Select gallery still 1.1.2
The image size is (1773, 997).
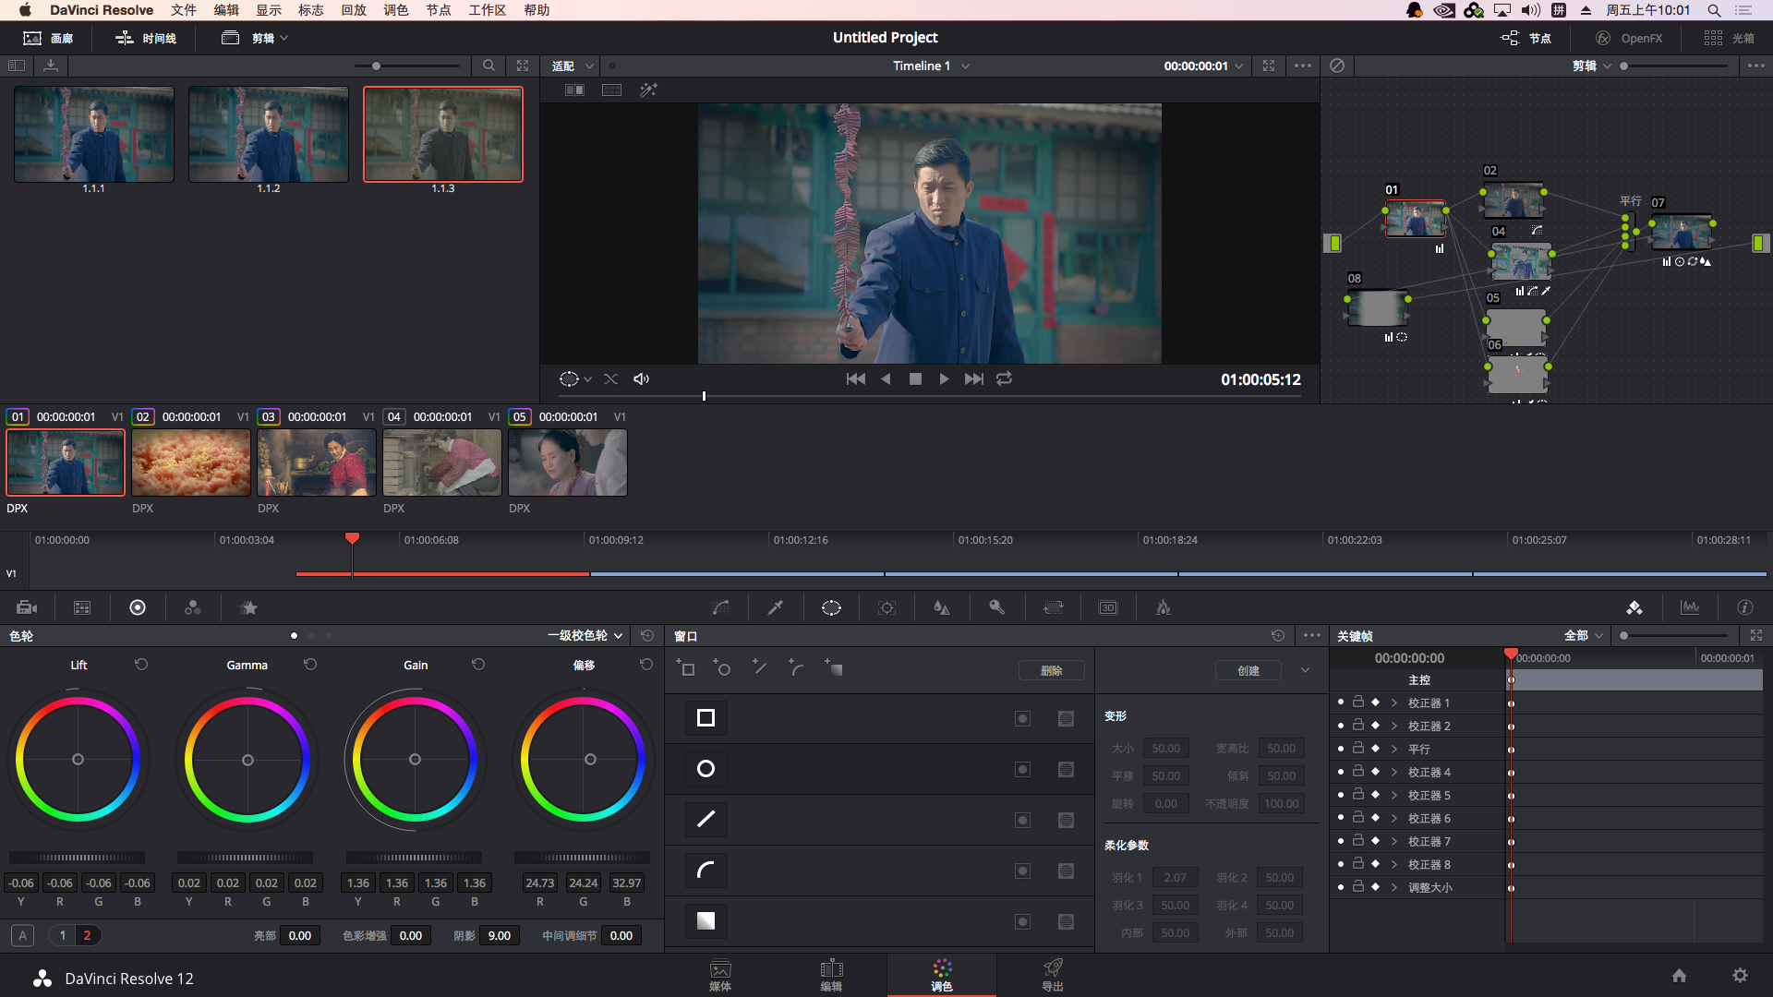pyautogui.click(x=268, y=134)
